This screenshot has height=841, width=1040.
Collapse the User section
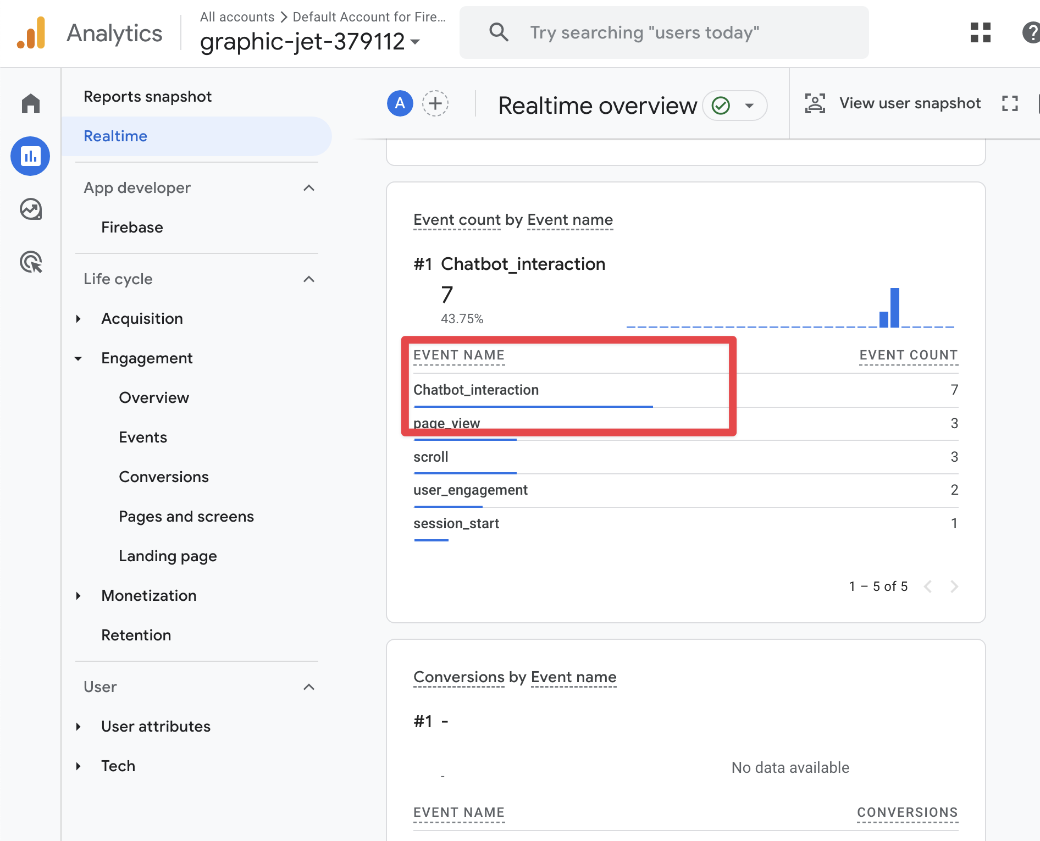coord(309,687)
